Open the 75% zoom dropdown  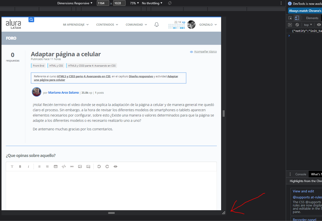coord(135,3)
